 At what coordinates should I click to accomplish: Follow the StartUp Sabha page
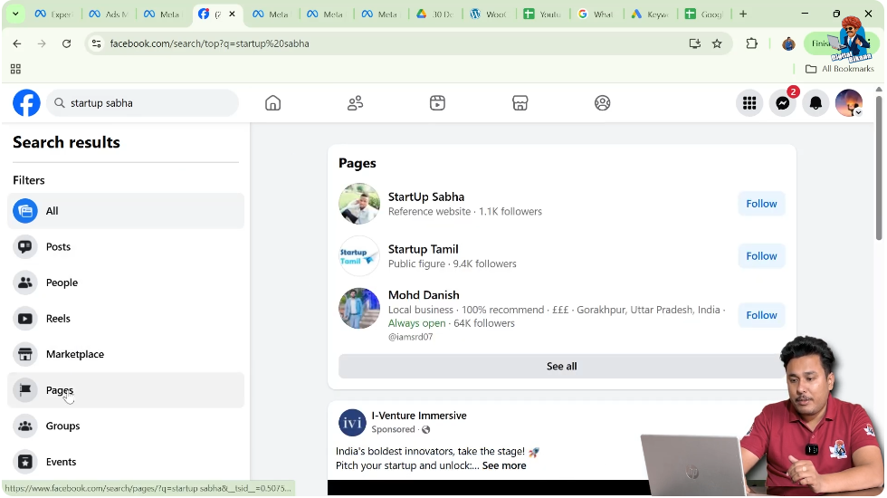pyautogui.click(x=761, y=204)
